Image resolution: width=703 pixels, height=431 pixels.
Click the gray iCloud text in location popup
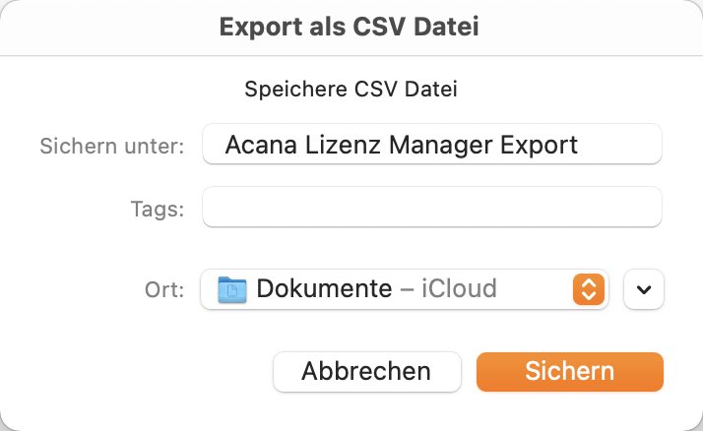pos(459,288)
